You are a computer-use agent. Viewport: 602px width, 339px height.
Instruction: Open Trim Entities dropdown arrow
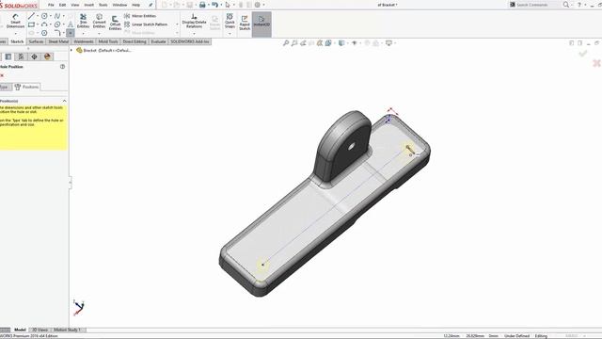point(83,34)
